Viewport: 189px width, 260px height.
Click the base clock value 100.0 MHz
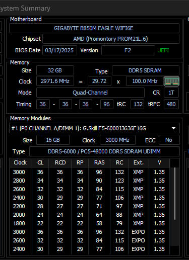(x=145, y=81)
